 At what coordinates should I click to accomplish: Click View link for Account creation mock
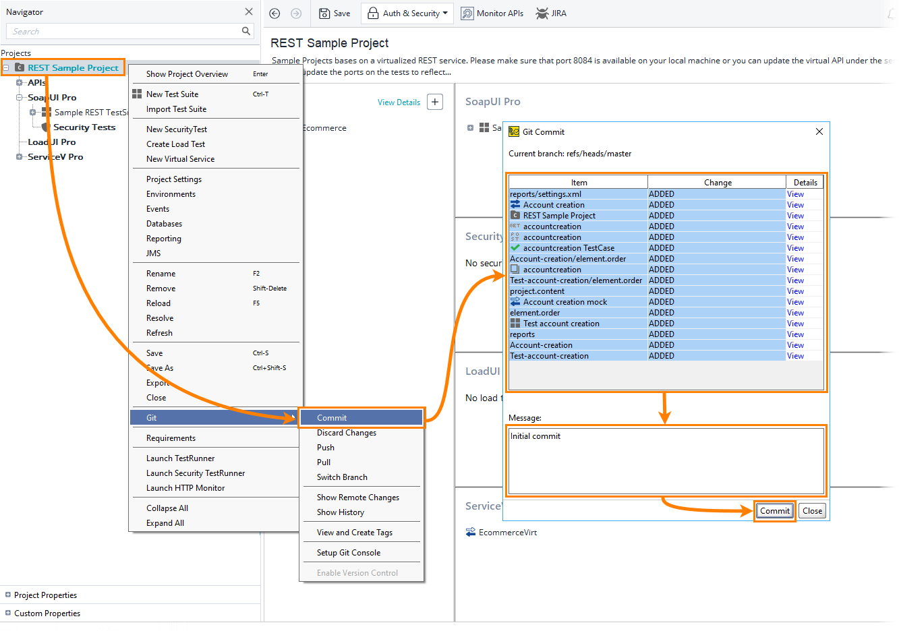tap(795, 302)
